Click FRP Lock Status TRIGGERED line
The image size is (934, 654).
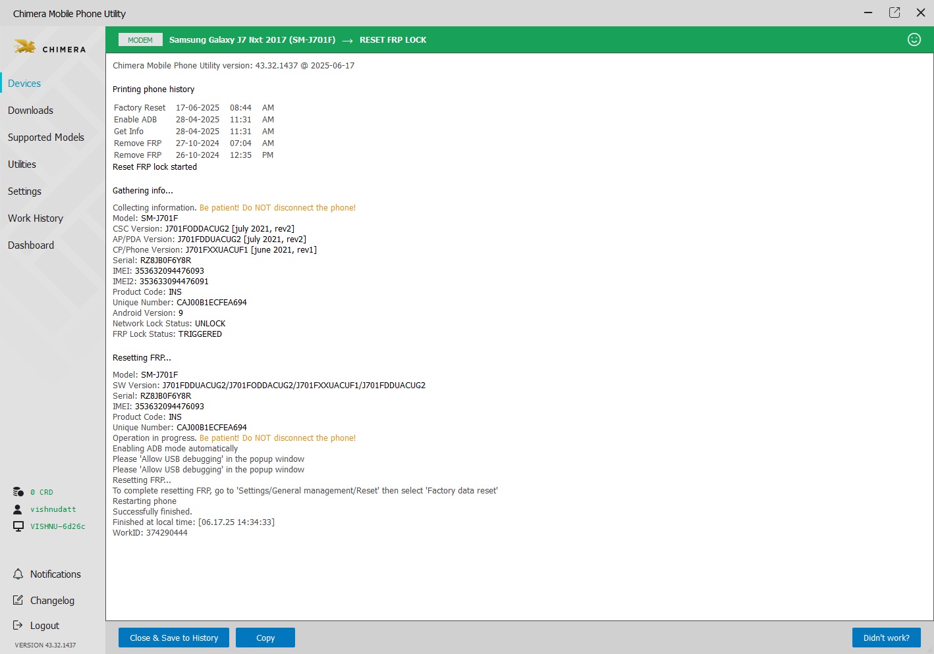tap(167, 334)
